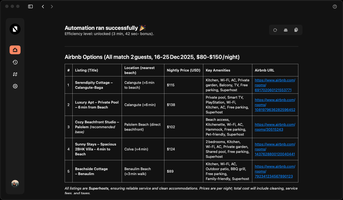Viewport: 343px width, 200px height.
Task: Open the Beachside Cottage Benaulim link
Action: 275,171
